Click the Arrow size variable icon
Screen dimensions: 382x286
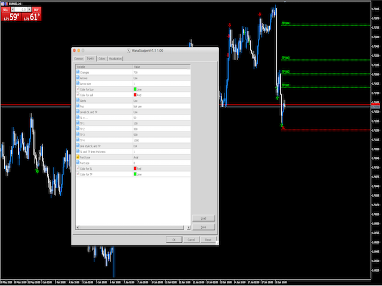point(78,84)
